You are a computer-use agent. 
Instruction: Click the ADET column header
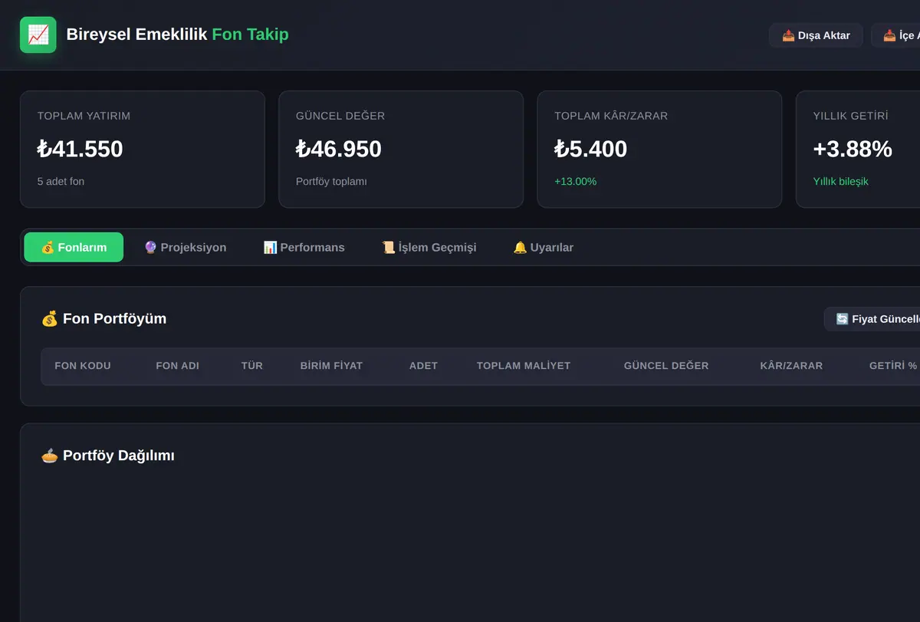(423, 366)
